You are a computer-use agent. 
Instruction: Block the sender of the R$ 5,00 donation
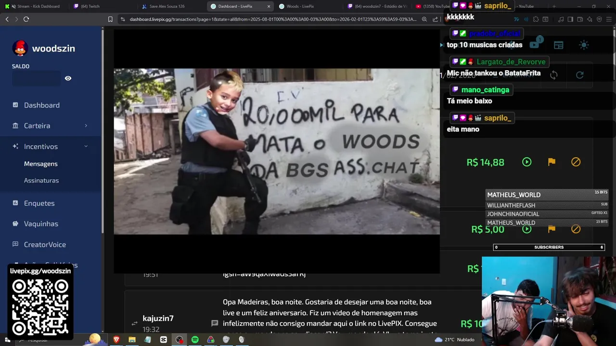click(576, 229)
